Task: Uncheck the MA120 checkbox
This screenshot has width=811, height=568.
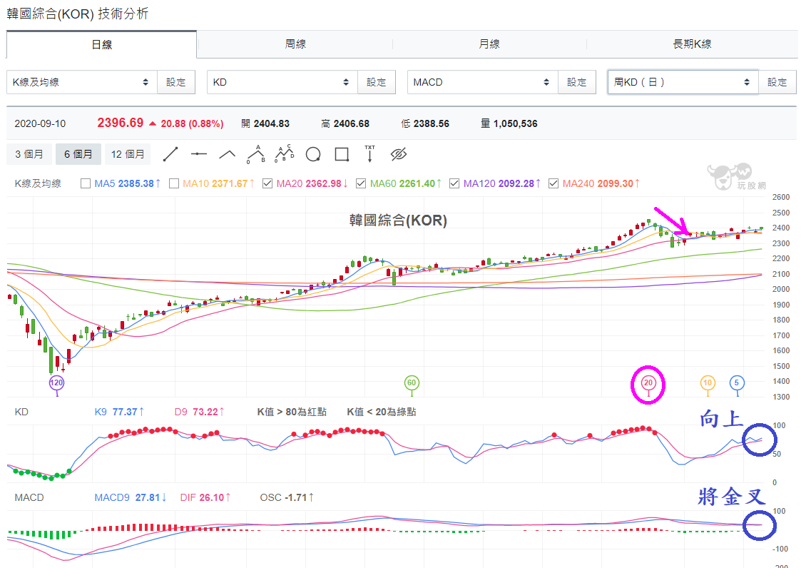Action: click(x=454, y=183)
